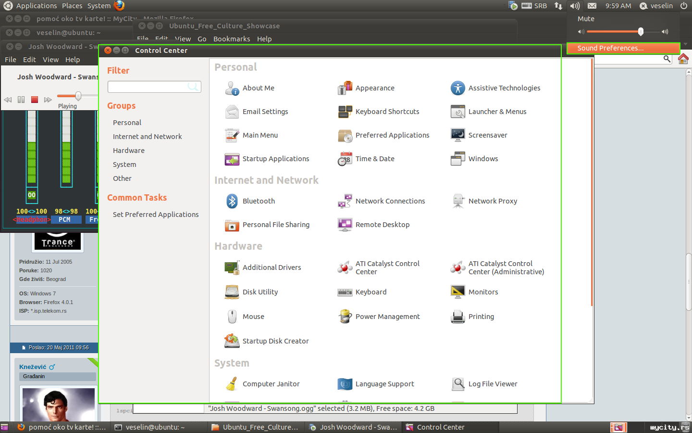The image size is (692, 433).
Task: Open Sound Preferences from volume menu
Action: tap(610, 48)
